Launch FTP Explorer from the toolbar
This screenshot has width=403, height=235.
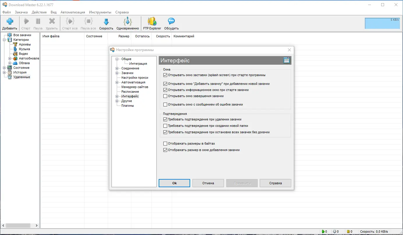pyautogui.click(x=152, y=24)
